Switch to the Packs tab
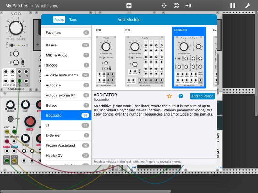Image resolution: width=258 pixels, height=193 pixels. [59, 20]
